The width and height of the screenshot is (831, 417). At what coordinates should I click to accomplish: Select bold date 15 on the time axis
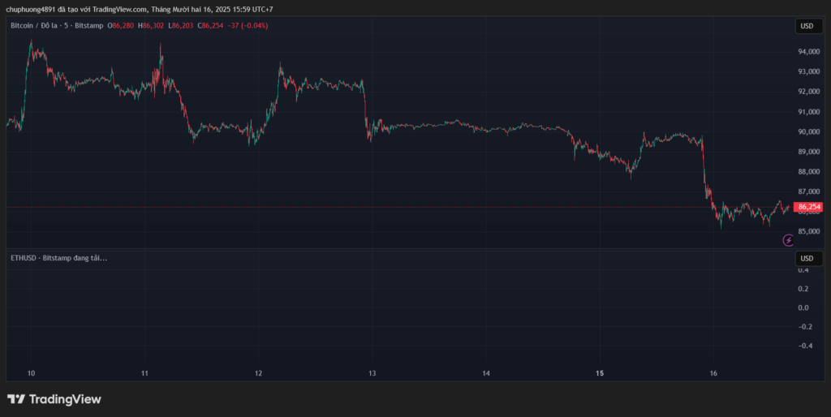coord(600,373)
